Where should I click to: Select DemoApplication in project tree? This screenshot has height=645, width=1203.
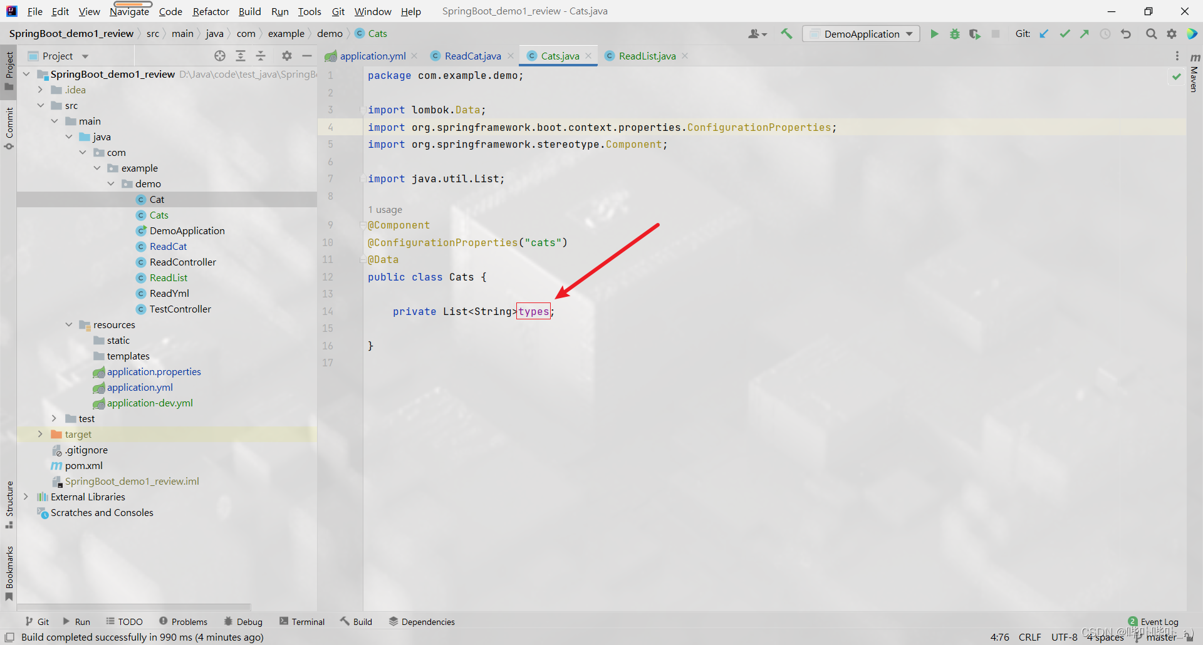[187, 230]
